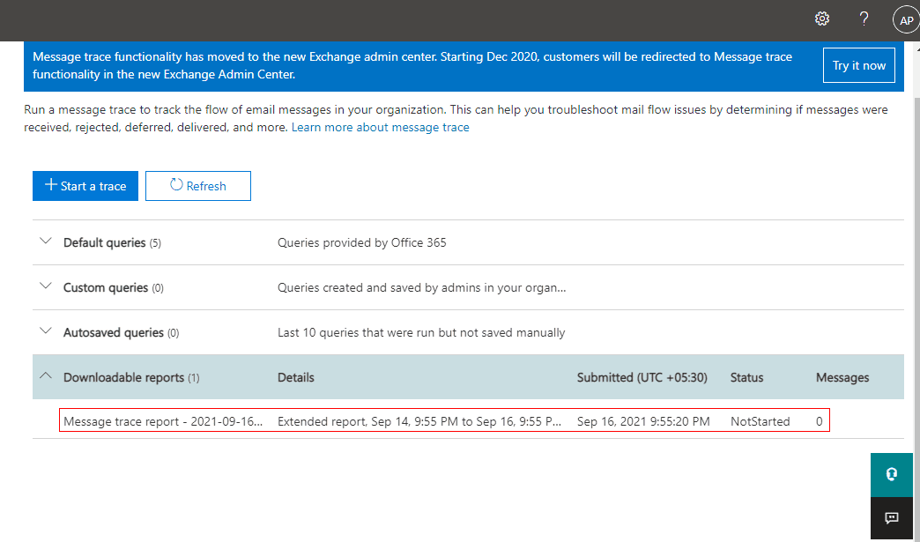
Task: Click the headset support icon
Action: (x=891, y=474)
